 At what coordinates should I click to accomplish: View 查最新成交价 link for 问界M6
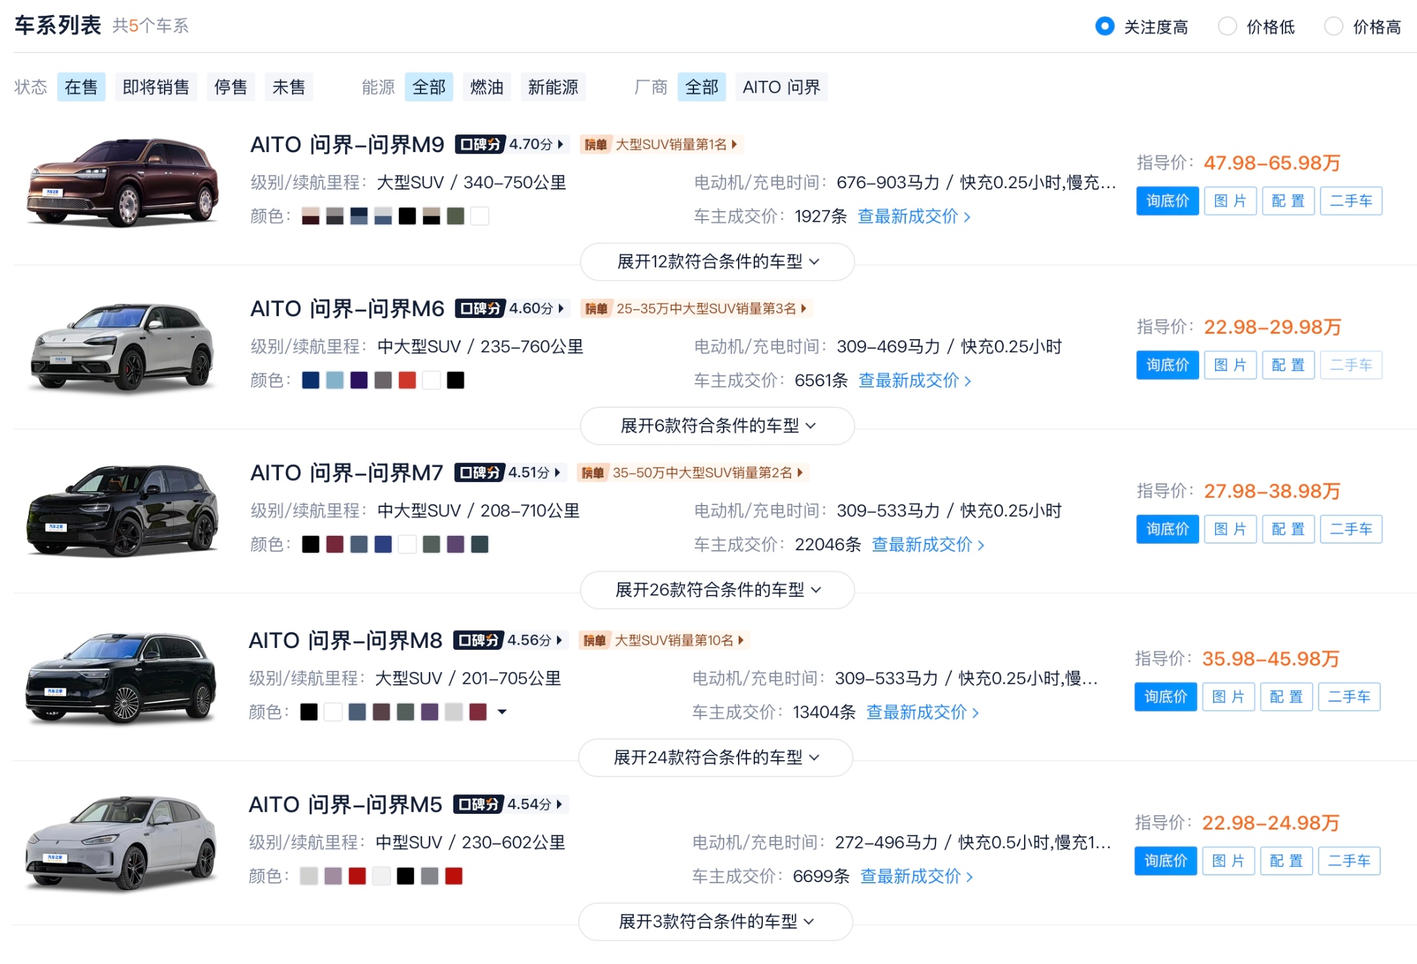[915, 380]
